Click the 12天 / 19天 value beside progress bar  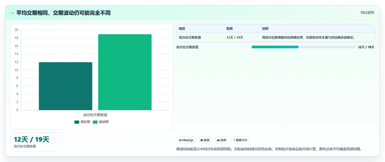(x=366, y=47)
